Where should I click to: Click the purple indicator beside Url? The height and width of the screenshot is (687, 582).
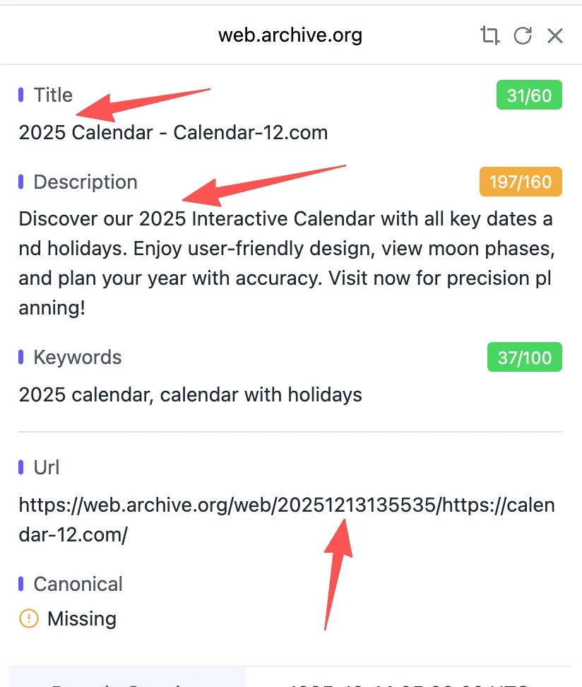pyautogui.click(x=22, y=467)
